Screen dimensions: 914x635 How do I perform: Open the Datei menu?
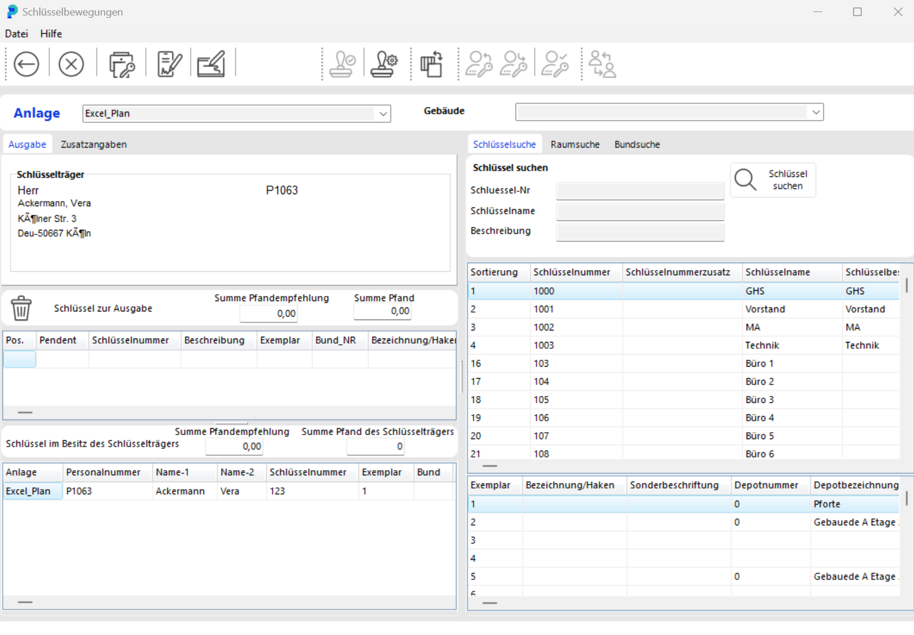(17, 34)
